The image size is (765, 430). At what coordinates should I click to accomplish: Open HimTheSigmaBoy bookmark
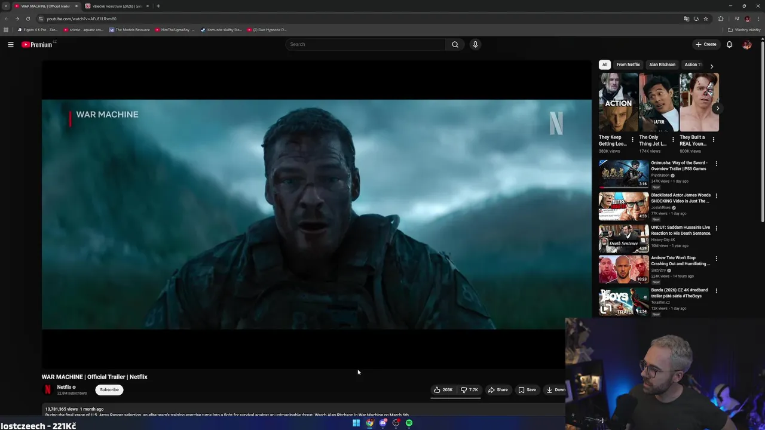[175, 30]
